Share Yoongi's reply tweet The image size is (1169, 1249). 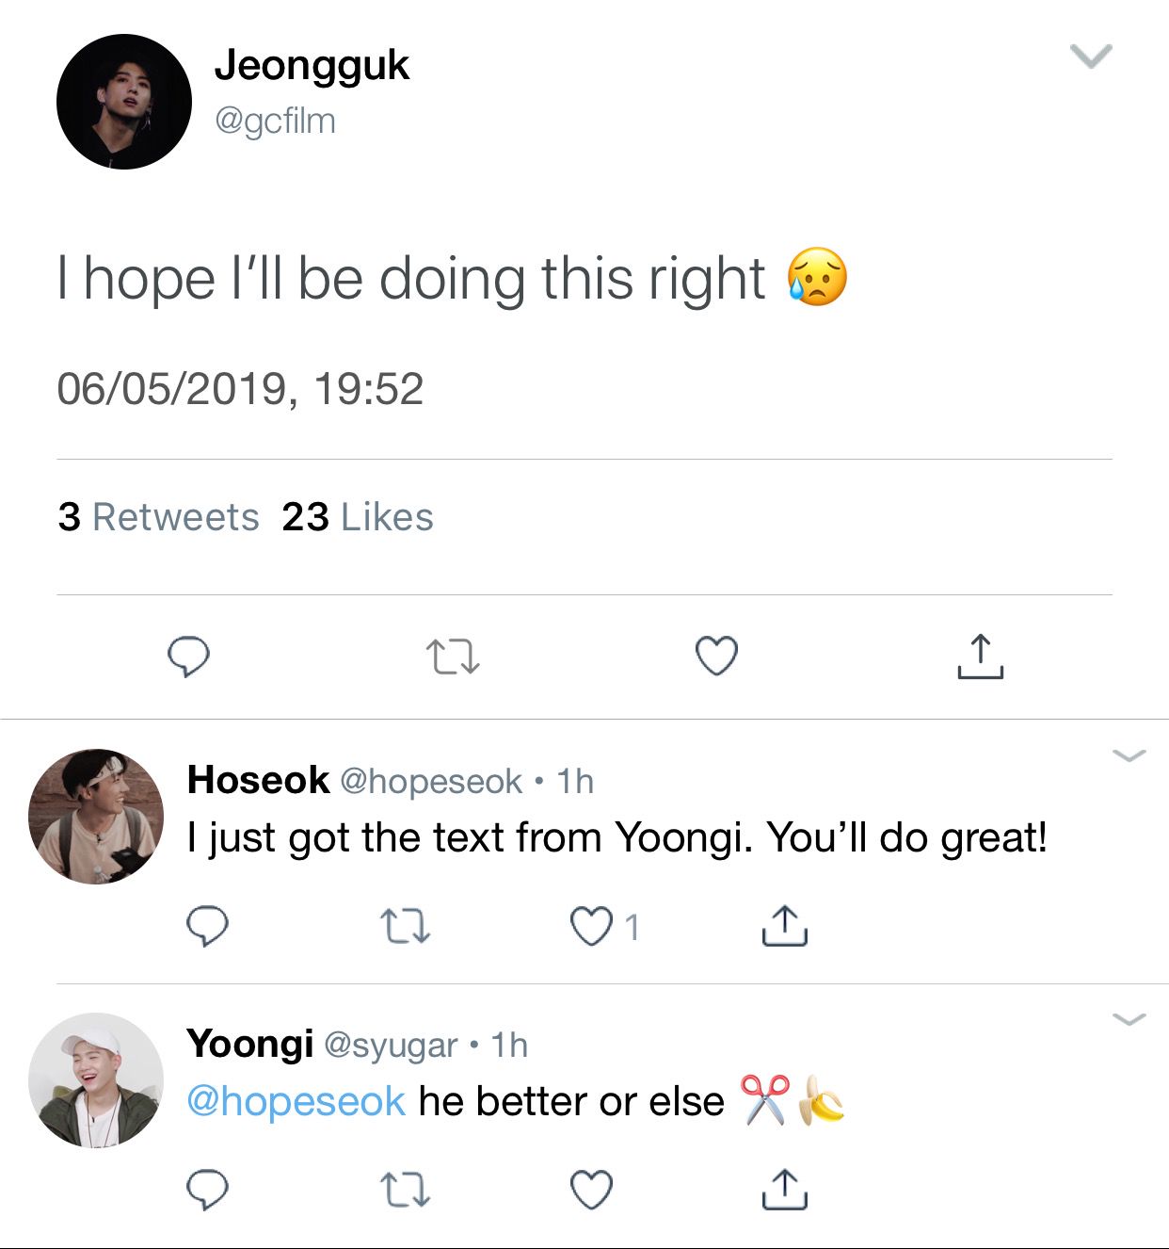pos(784,1190)
